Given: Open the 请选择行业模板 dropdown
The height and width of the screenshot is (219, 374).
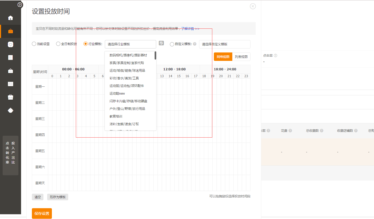Looking at the screenshot, I should (130, 44).
